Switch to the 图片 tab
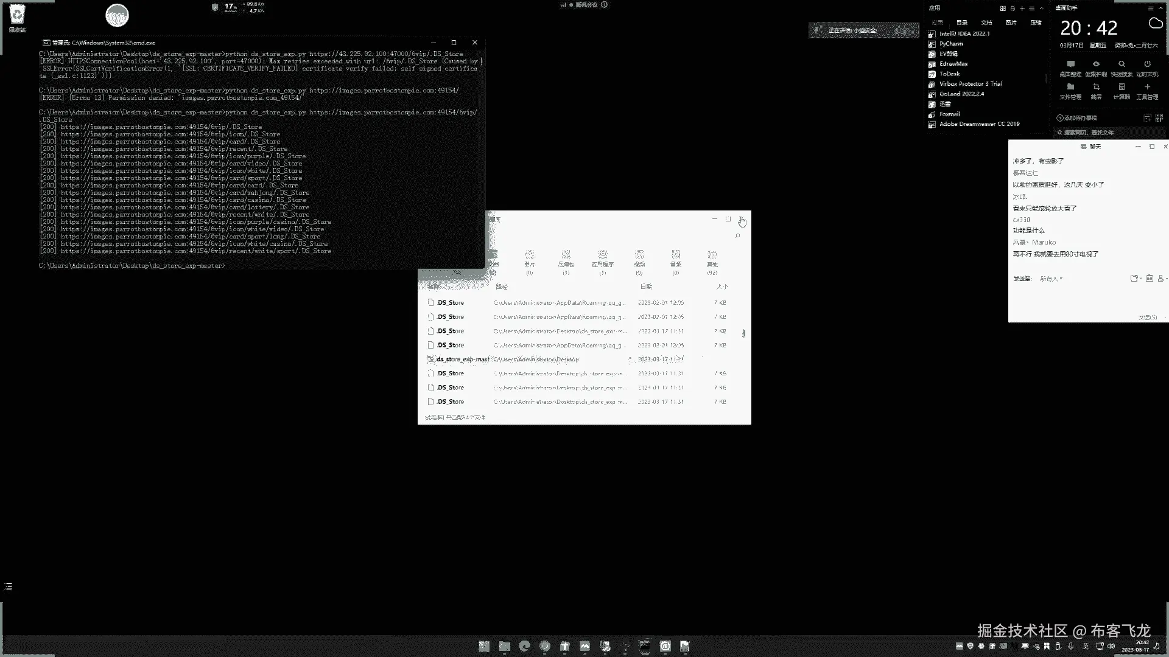 (1011, 23)
